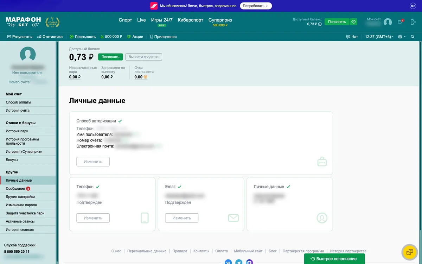The image size is (422, 264).
Task: Open Акции in secondary bar
Action: coord(135,37)
